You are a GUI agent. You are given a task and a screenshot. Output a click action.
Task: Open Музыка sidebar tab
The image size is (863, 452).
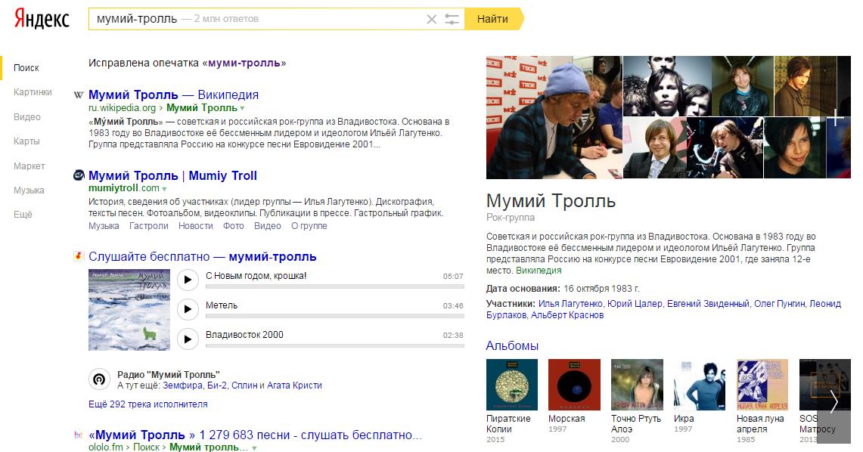(29, 190)
